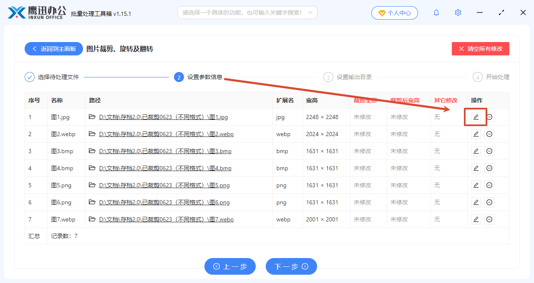Screen dimensions: 534x283
Task: Open file path link for 图7.webp
Action: click(x=166, y=220)
